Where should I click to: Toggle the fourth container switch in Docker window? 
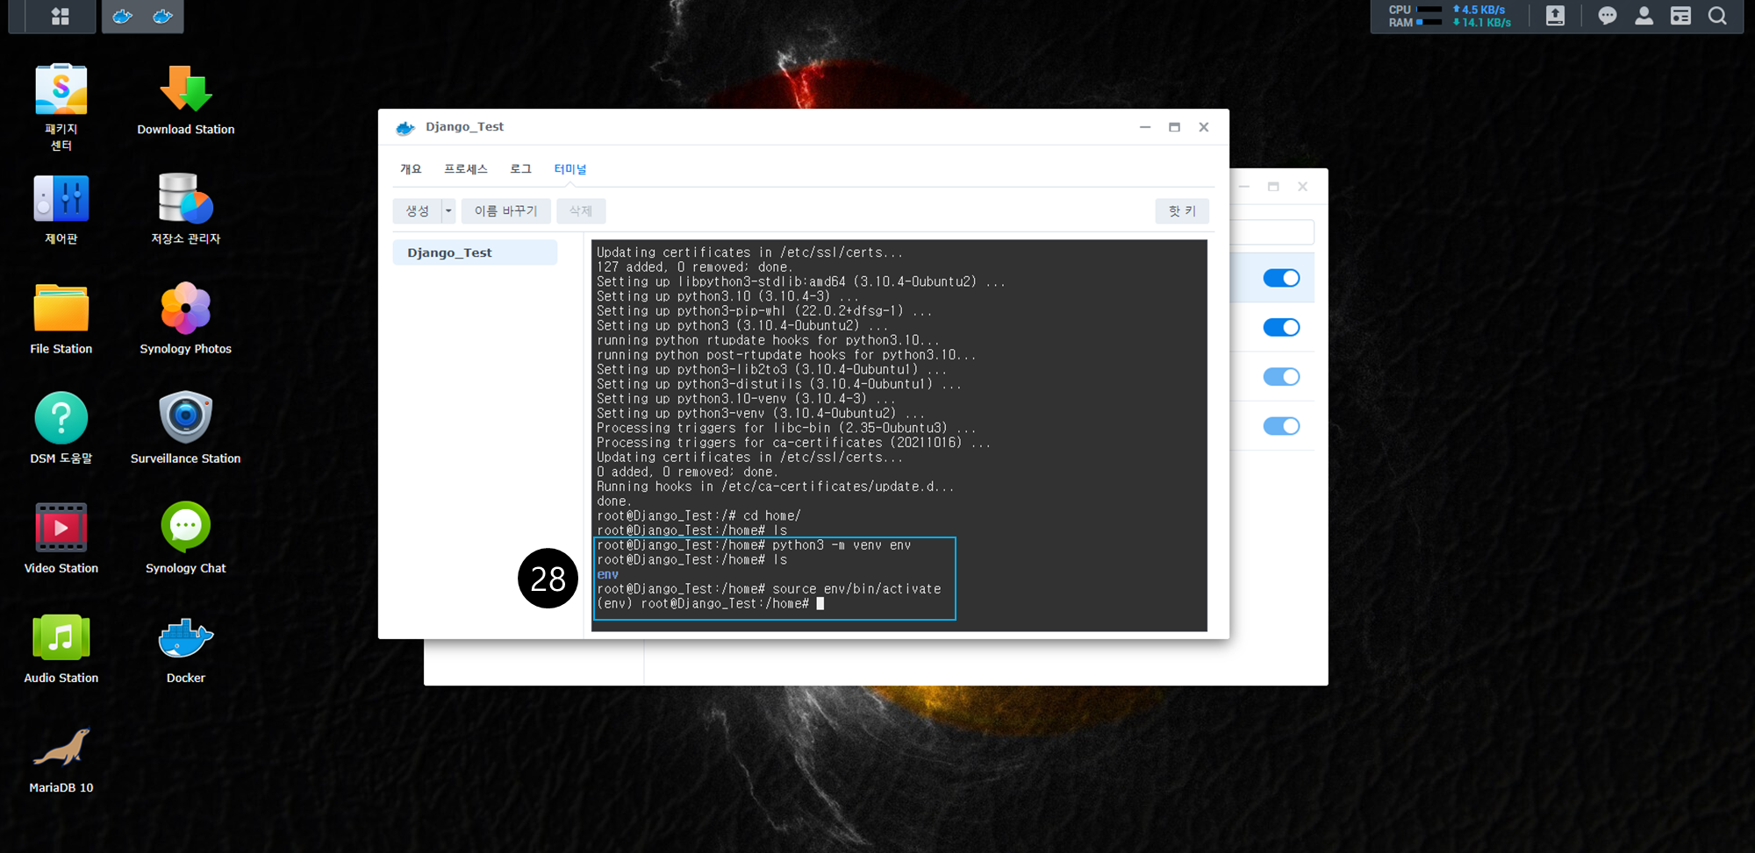point(1281,426)
